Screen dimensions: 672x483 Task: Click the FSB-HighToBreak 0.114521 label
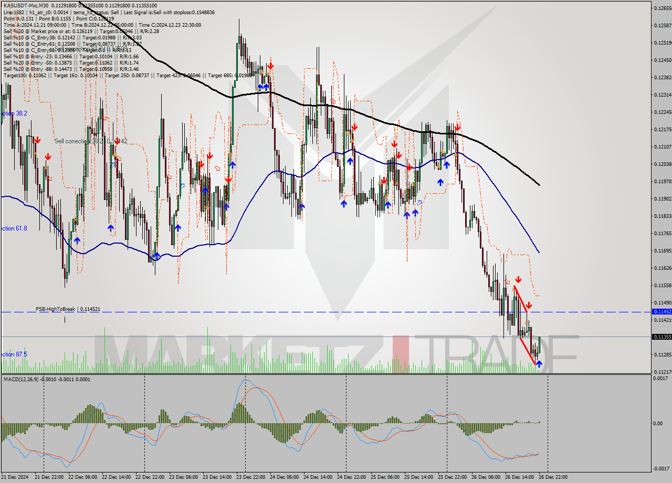coord(68,309)
